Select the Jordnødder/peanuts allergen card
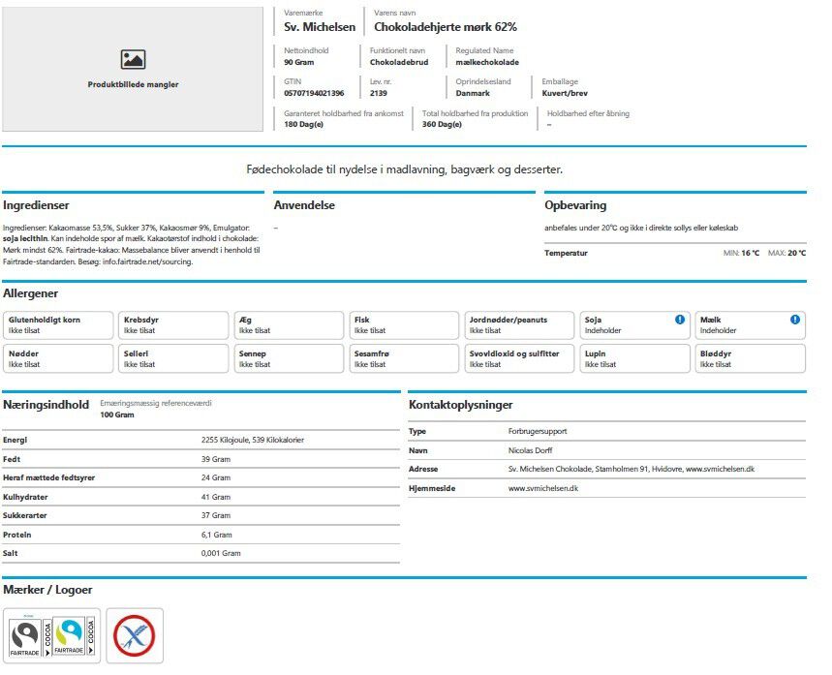The image size is (832, 675). point(519,325)
